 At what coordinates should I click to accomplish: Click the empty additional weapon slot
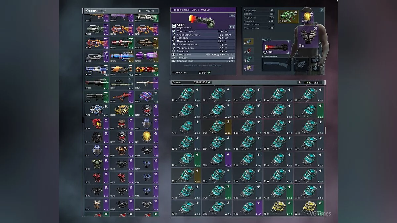click(276, 64)
